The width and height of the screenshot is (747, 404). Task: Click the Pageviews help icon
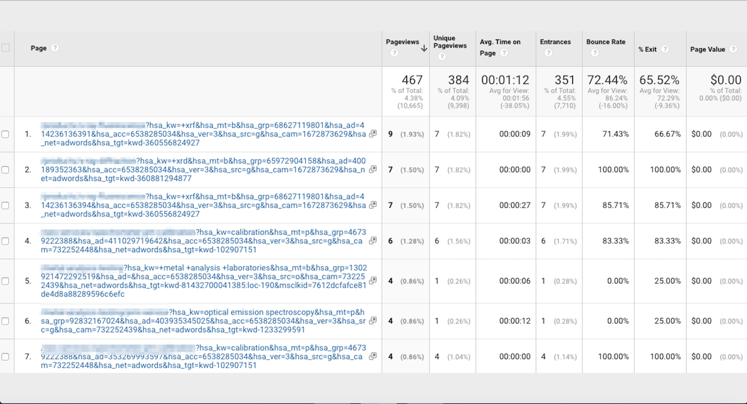(x=395, y=53)
